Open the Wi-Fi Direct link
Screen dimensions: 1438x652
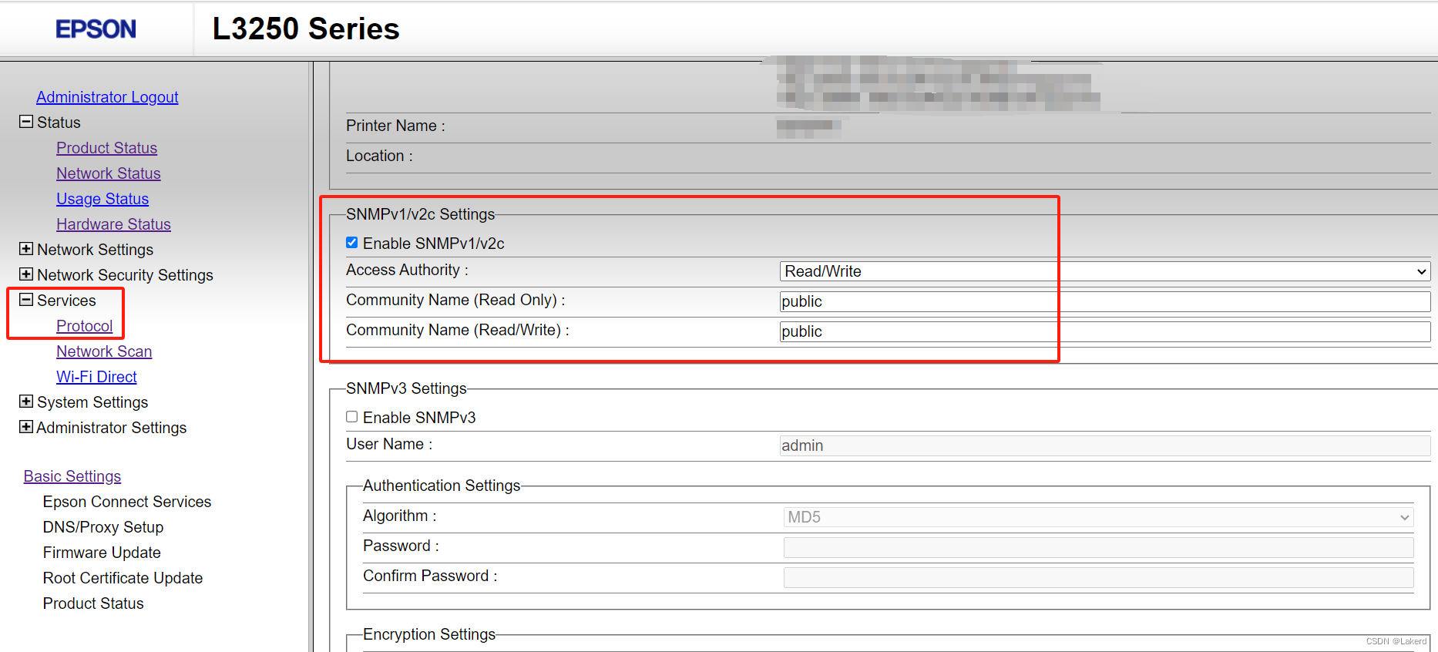[96, 377]
